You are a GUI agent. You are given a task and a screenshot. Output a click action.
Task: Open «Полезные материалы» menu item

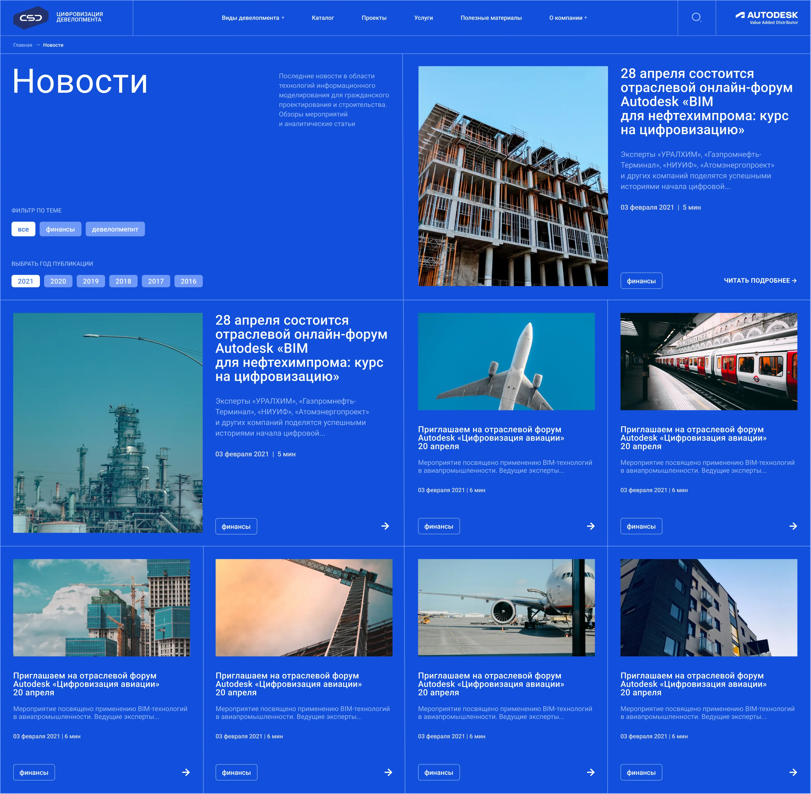pyautogui.click(x=491, y=18)
